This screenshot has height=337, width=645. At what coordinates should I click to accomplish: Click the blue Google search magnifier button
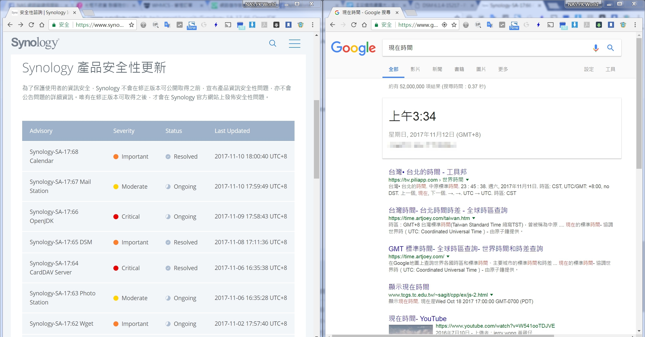610,47
